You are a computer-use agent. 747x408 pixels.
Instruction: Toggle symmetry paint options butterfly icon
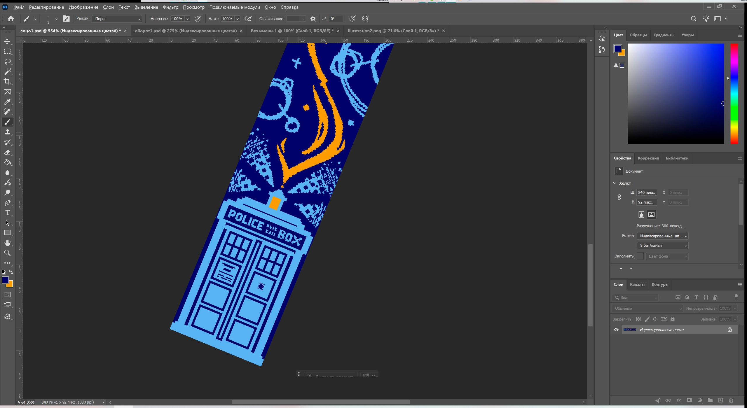coord(365,19)
